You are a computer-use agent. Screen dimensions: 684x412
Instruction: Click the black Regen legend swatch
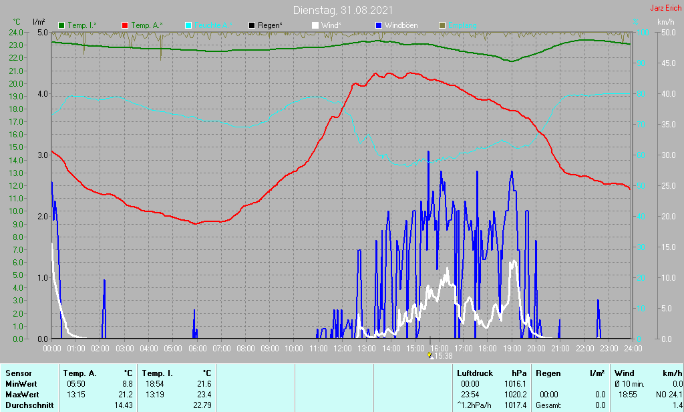pyautogui.click(x=252, y=26)
